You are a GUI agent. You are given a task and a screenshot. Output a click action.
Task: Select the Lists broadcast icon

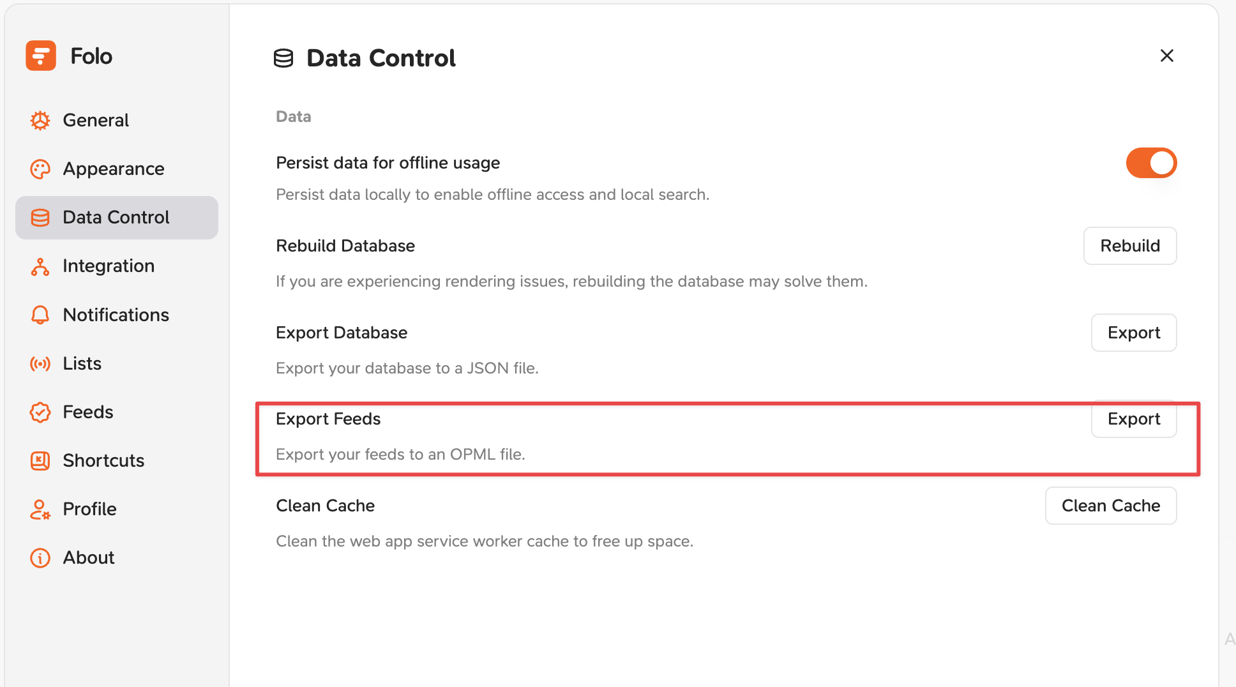pyautogui.click(x=40, y=364)
